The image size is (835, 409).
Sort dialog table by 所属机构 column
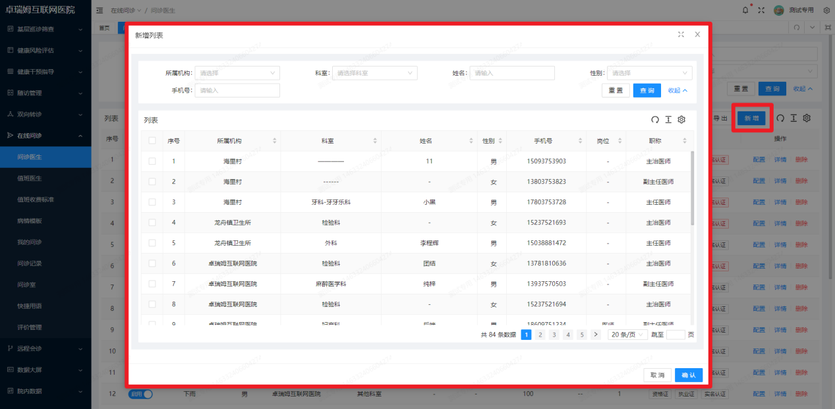[274, 141]
